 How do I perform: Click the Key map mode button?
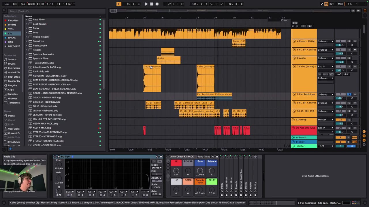coord(332,4)
